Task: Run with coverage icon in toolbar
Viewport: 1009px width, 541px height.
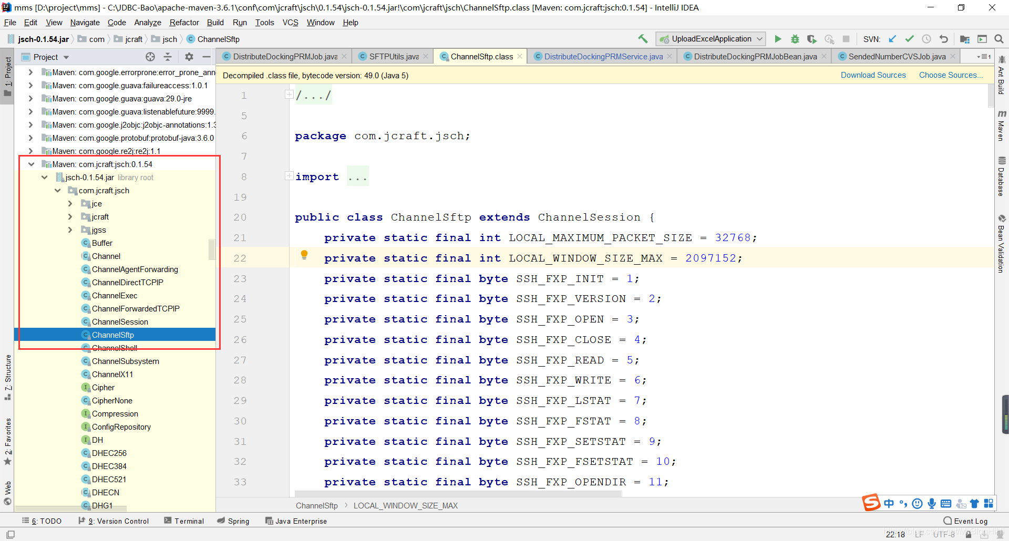Action: point(812,39)
